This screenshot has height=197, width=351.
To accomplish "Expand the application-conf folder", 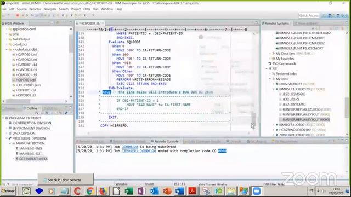I will [7, 29].
